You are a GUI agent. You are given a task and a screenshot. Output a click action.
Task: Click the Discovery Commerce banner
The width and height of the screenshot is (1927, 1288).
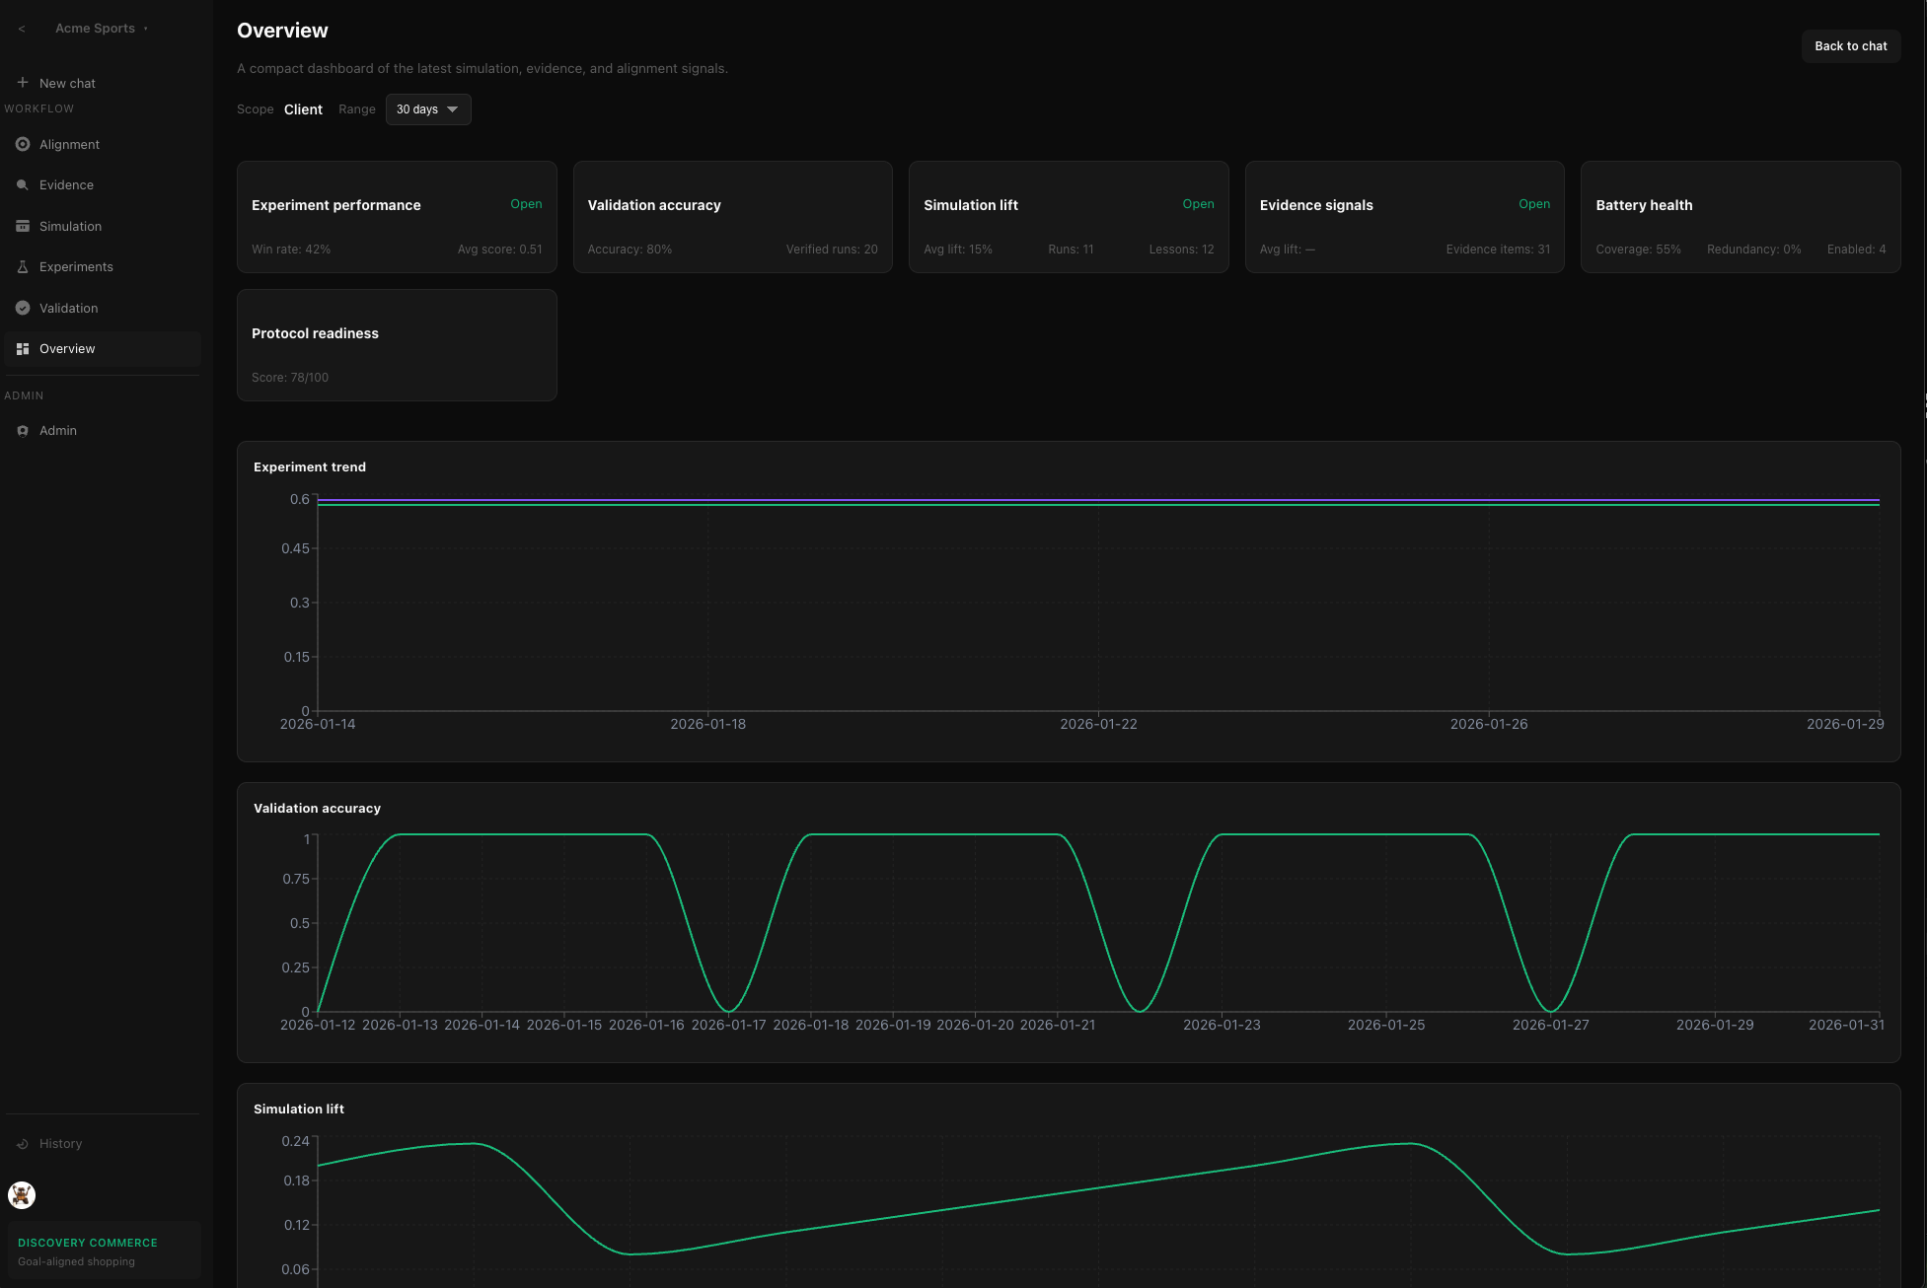coord(103,1251)
